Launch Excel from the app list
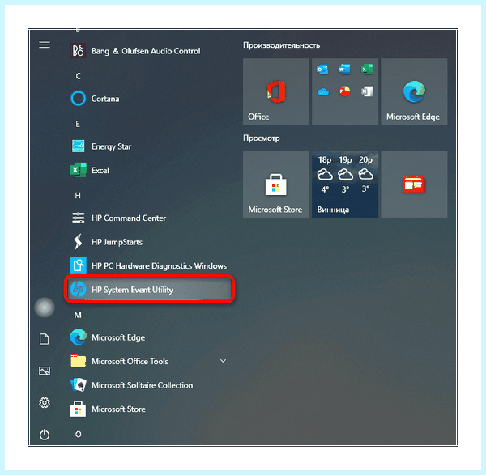This screenshot has height=475, width=486. click(149, 170)
